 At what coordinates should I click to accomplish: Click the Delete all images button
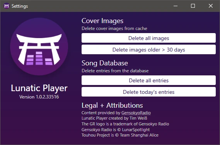click(148, 38)
